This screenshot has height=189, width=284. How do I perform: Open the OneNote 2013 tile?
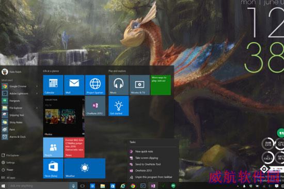[x=96, y=106]
